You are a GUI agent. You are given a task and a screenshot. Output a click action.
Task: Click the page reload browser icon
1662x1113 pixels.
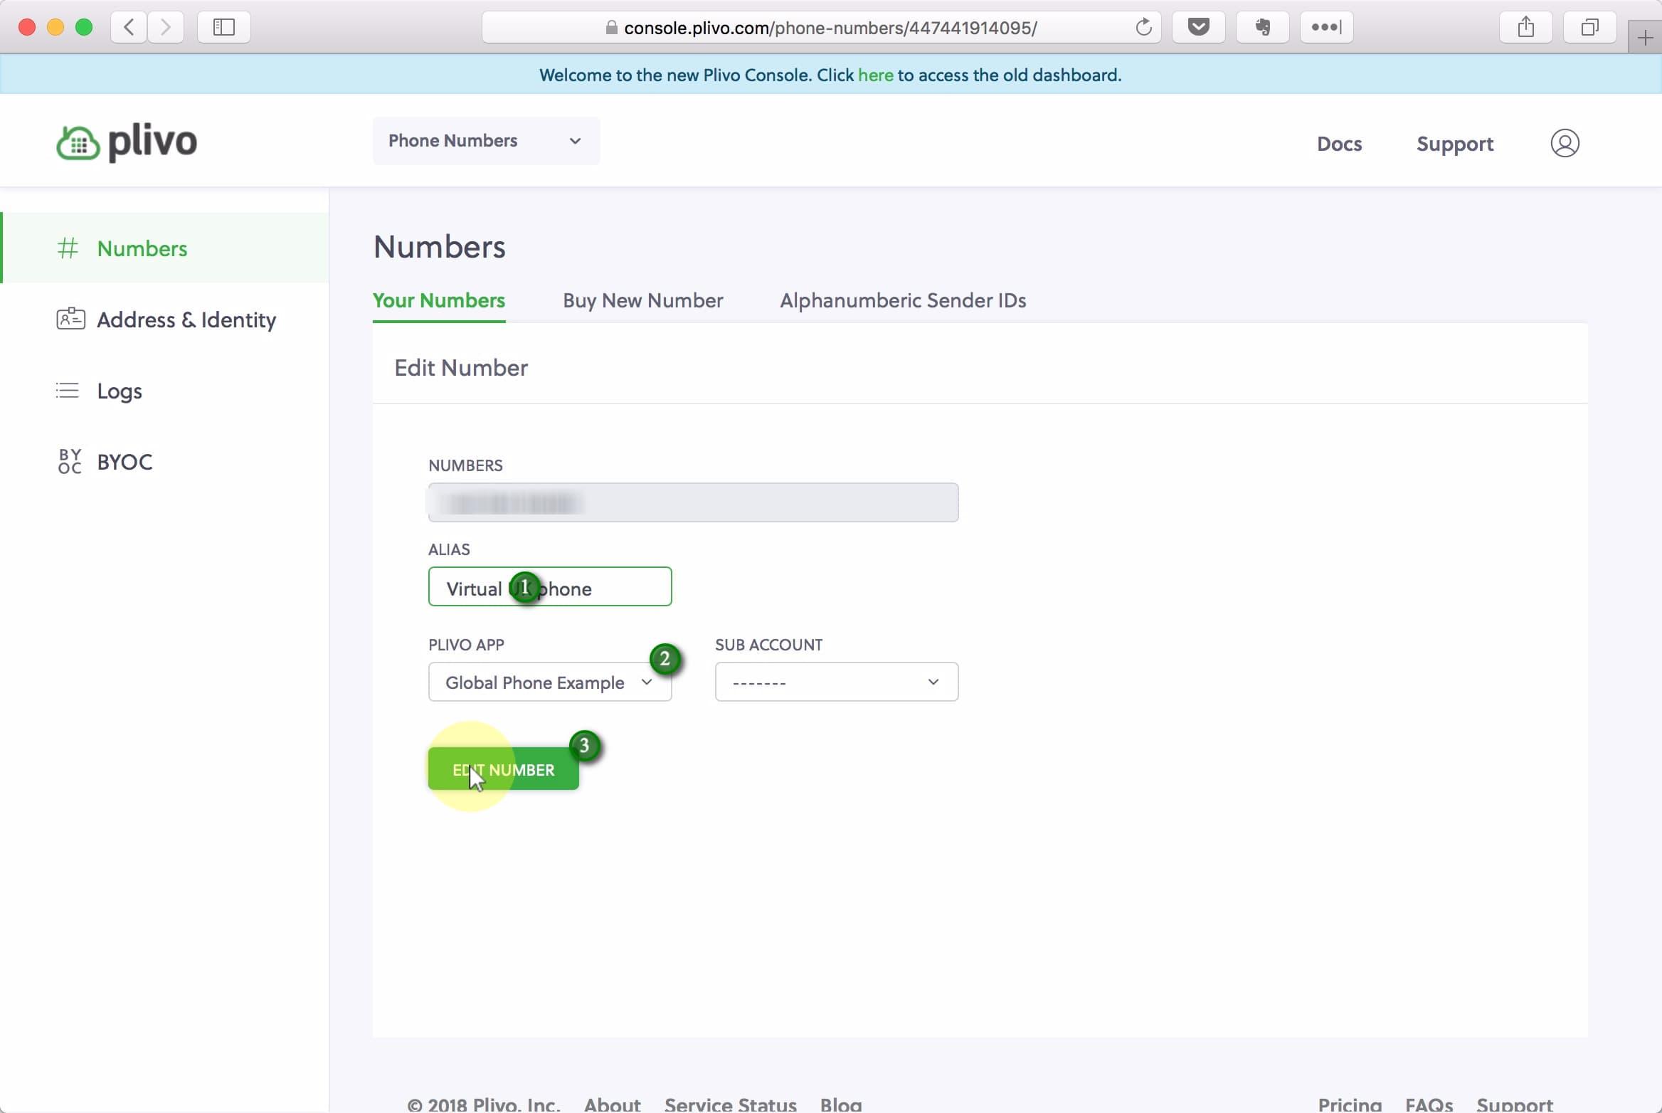point(1143,27)
